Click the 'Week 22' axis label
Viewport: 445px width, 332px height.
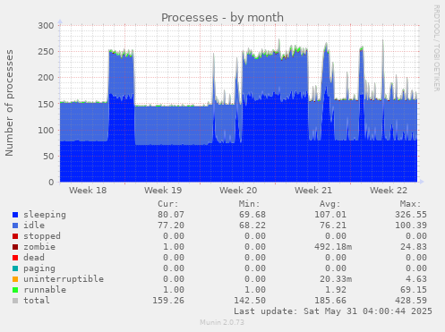pos(389,191)
